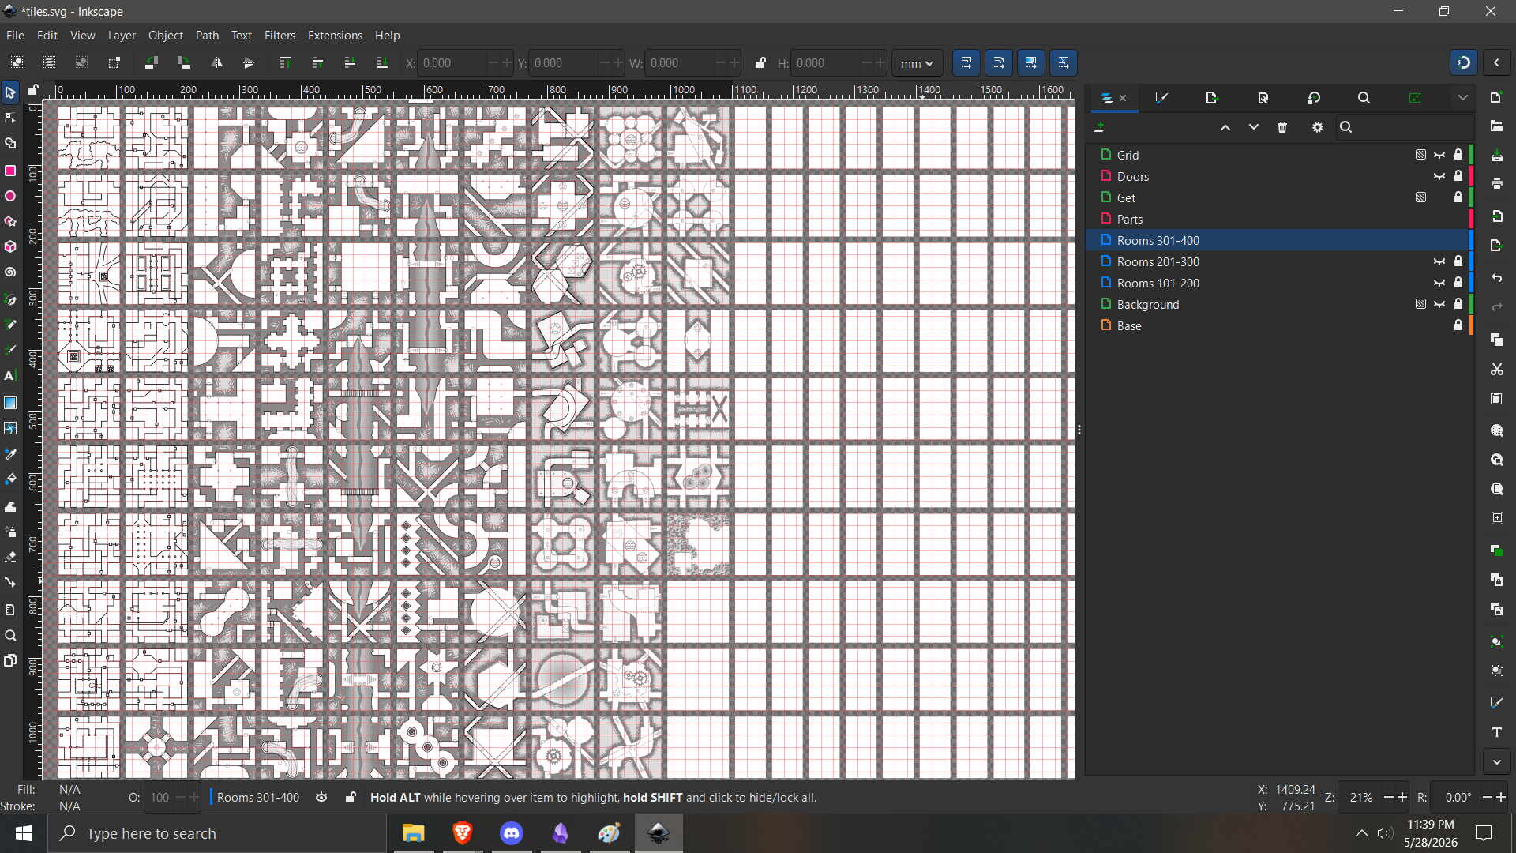Expand more commands at toolbar bottom
Image resolution: width=1516 pixels, height=853 pixels.
click(1497, 762)
